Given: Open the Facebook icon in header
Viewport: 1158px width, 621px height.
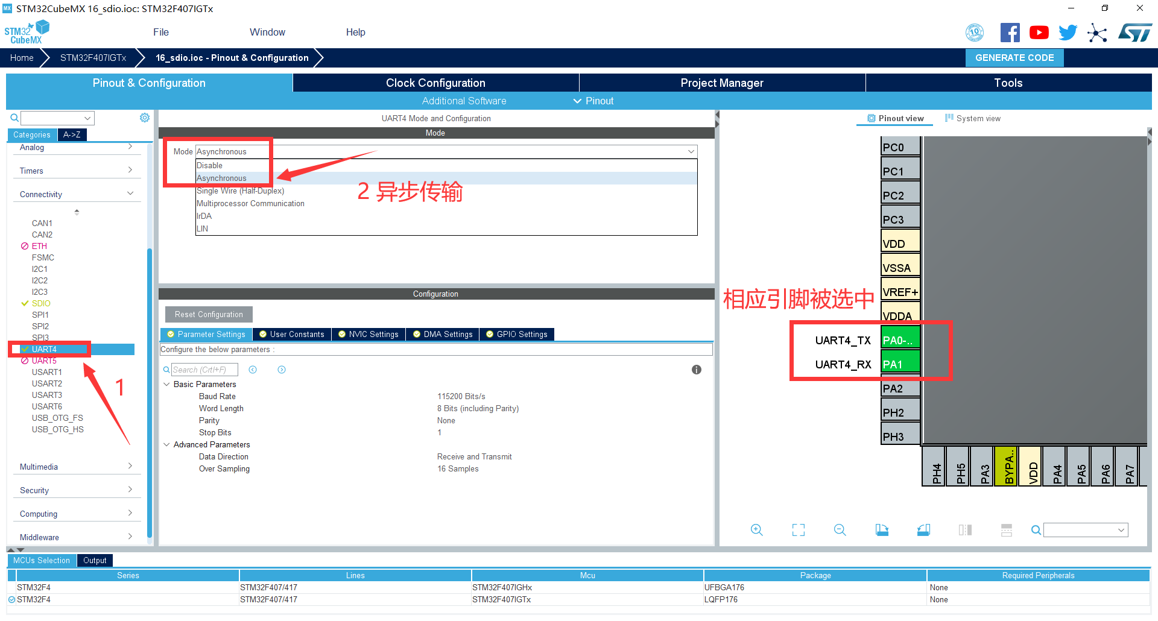Looking at the screenshot, I should (x=1010, y=33).
